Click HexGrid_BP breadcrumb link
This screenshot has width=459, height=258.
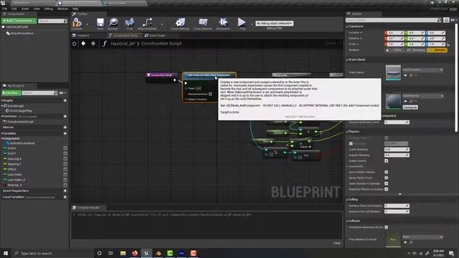[123, 43]
